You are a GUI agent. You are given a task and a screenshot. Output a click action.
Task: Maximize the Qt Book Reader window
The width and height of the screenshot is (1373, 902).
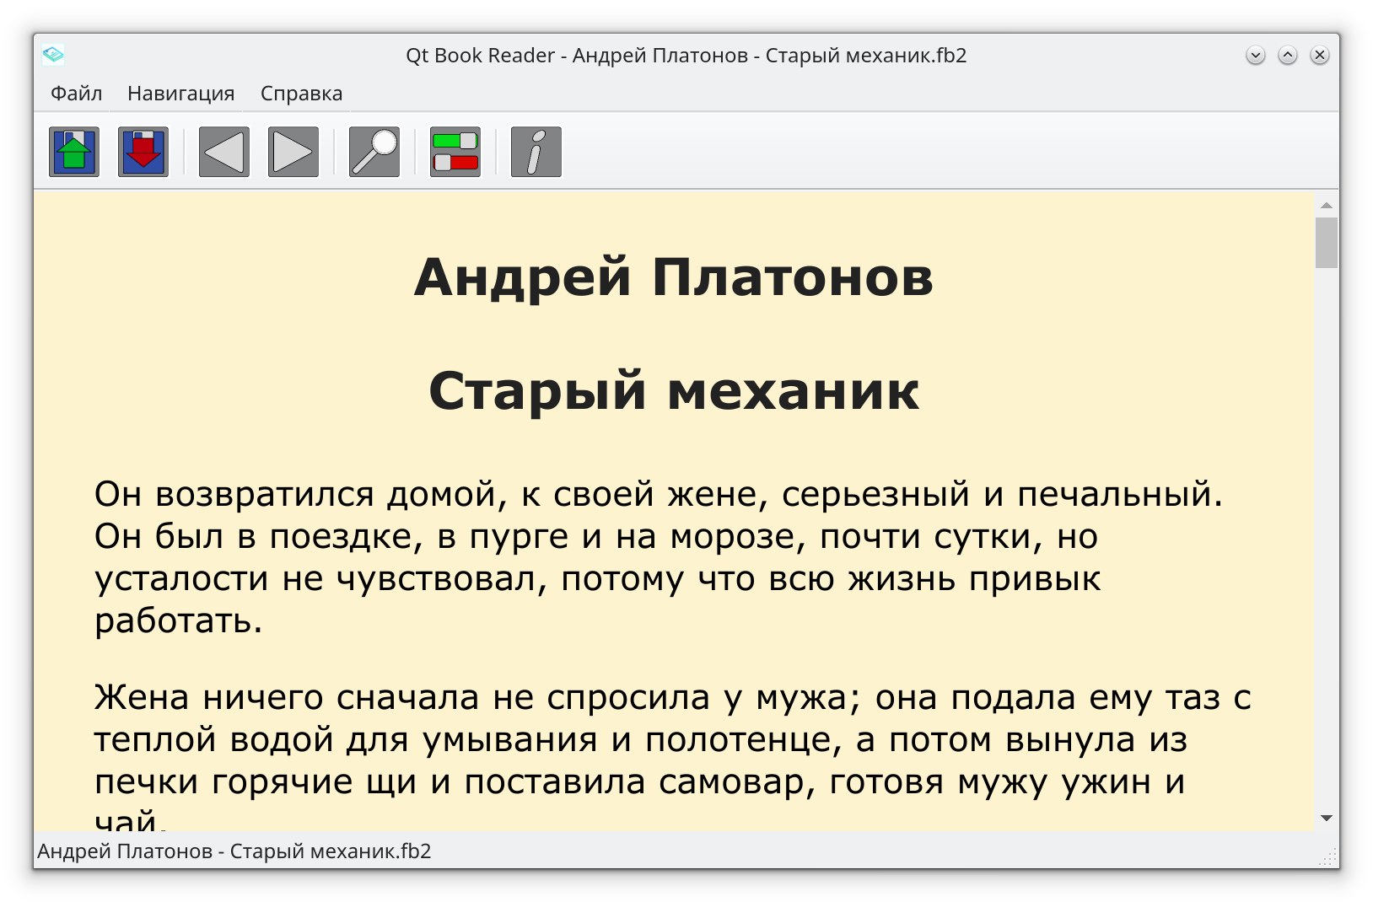point(1288,56)
